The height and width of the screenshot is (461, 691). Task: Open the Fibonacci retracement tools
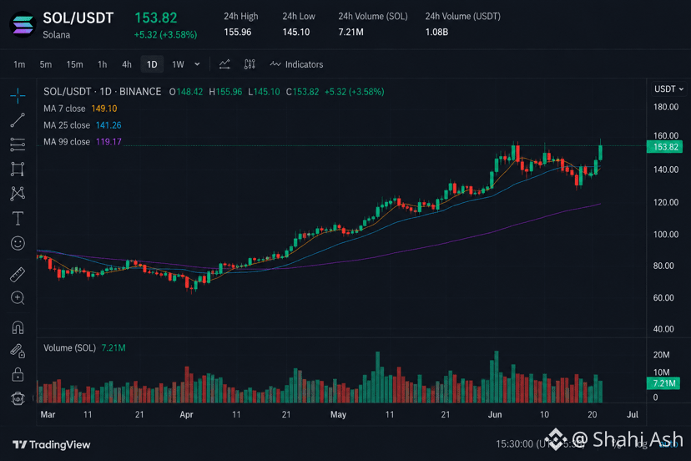(x=18, y=144)
